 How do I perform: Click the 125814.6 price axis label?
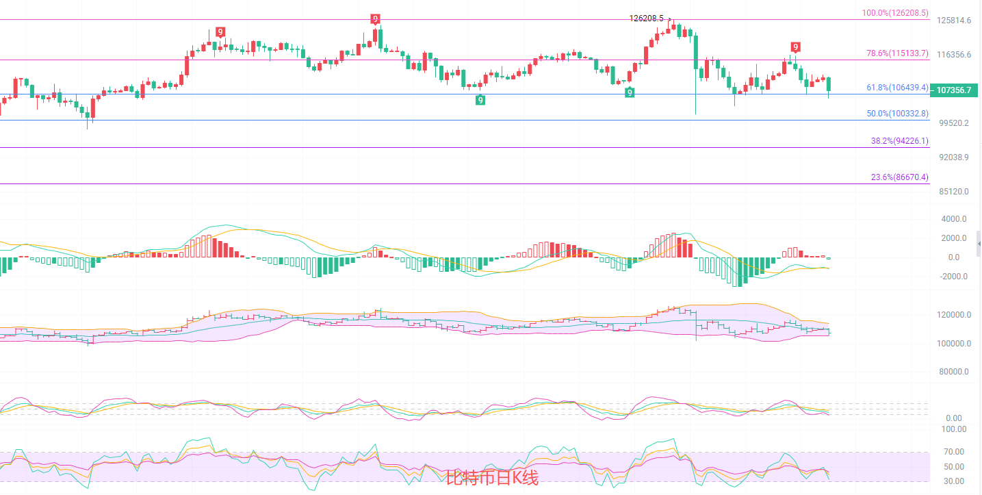click(x=954, y=21)
